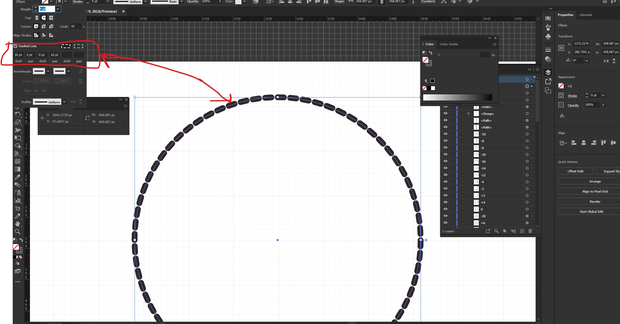Choose the bevel join corner icon

point(51,27)
